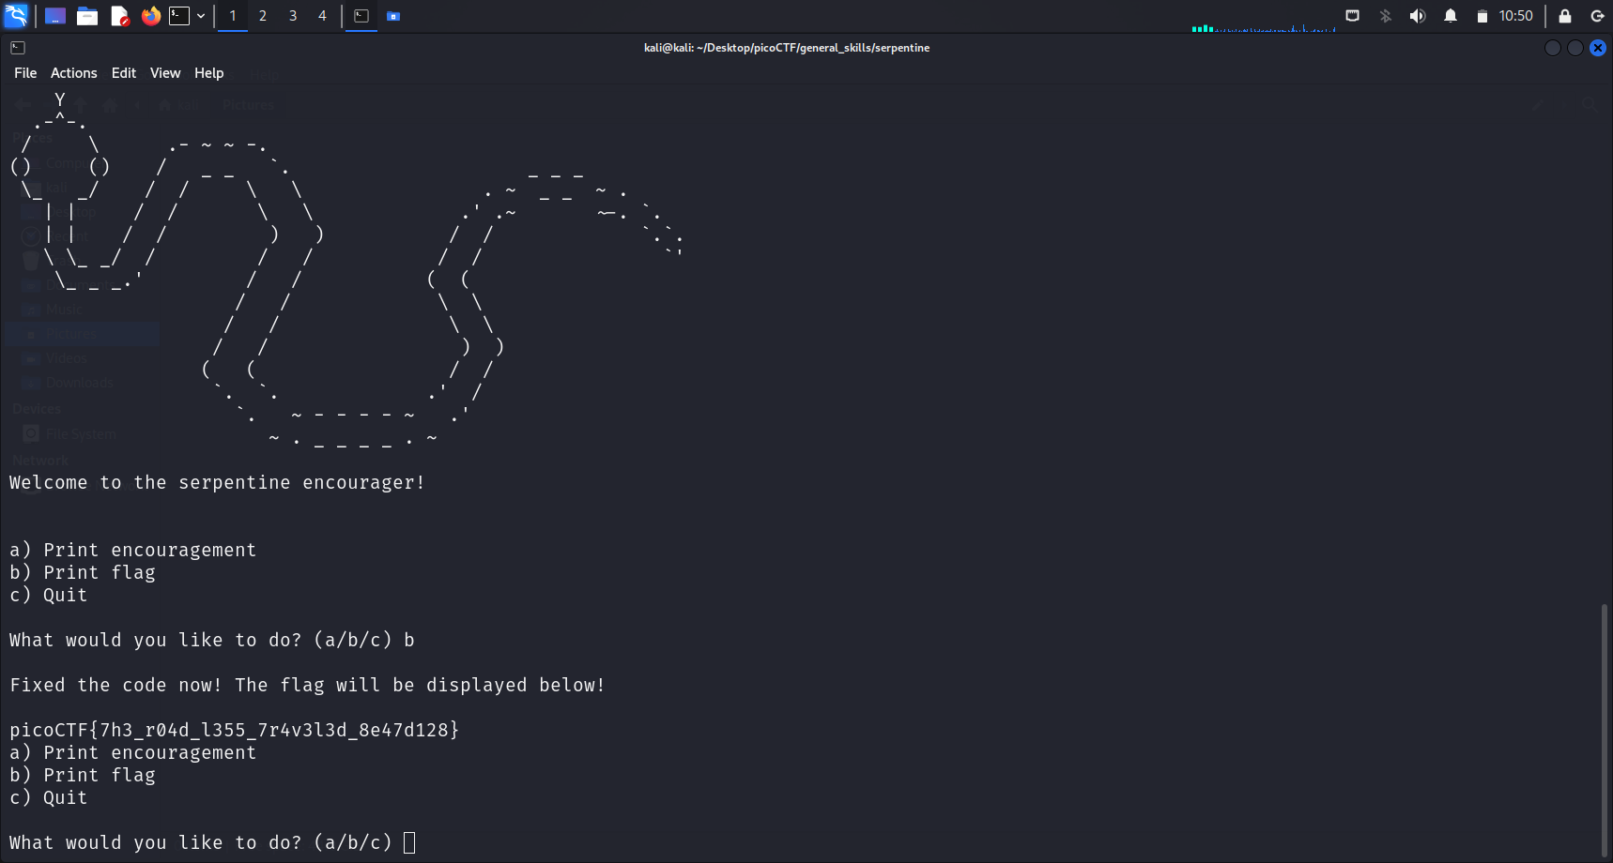Toggle the Bluetooth tray icon
1613x863 pixels.
click(1386, 16)
